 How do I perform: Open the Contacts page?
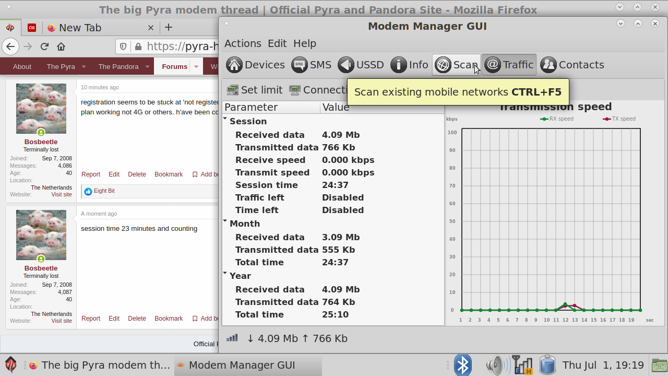click(572, 65)
